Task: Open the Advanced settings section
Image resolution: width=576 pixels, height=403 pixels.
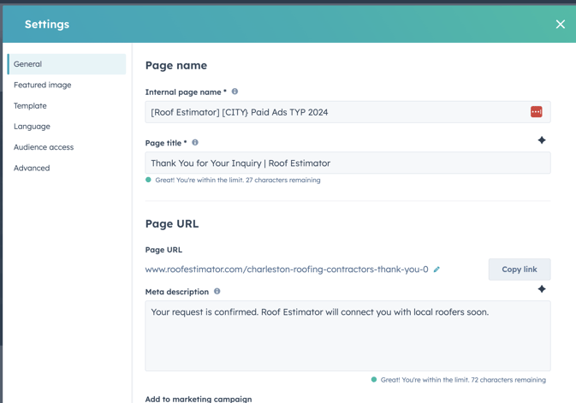Action: pyautogui.click(x=32, y=168)
